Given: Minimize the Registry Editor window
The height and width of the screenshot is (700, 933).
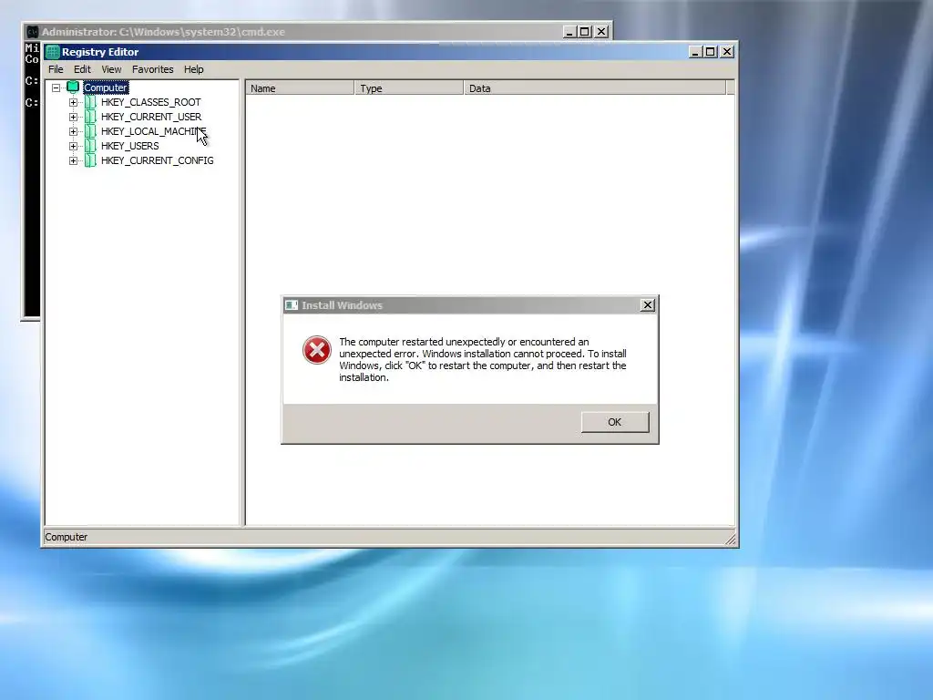Looking at the screenshot, I should pos(695,52).
